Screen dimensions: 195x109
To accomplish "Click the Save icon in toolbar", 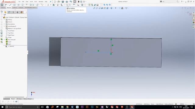I will click(63, 2).
